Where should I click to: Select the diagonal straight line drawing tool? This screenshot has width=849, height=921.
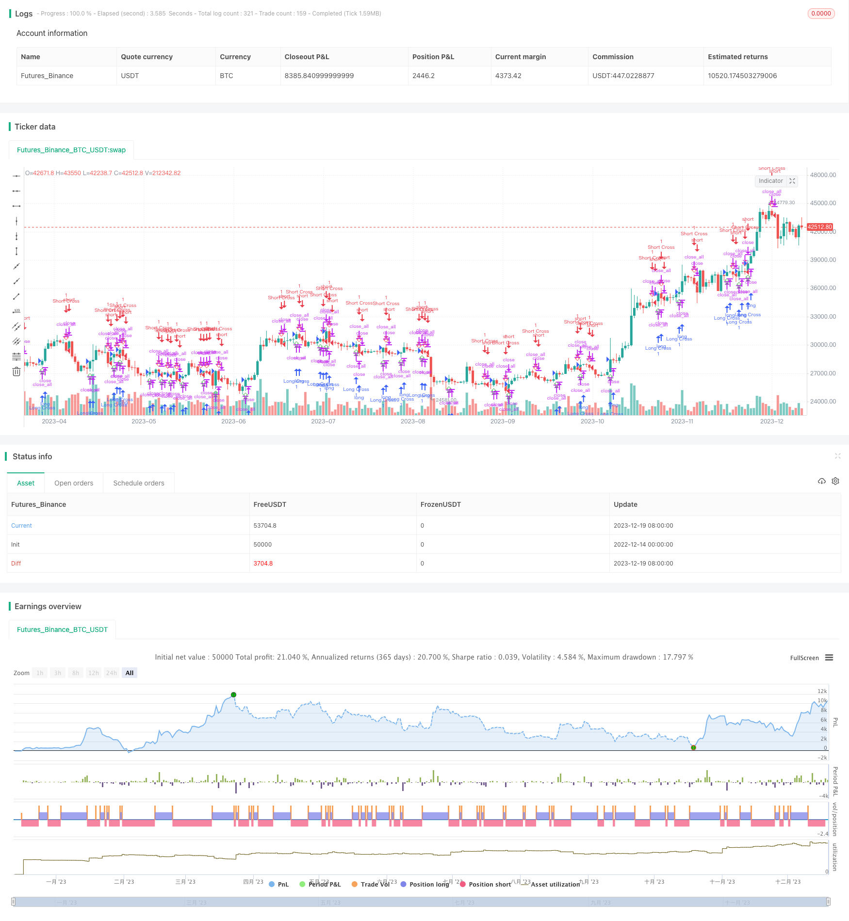16,266
